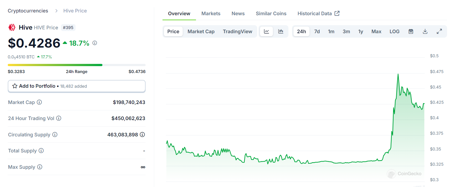
Task: Open price change info icon beside 18.7%
Action: [95, 43]
